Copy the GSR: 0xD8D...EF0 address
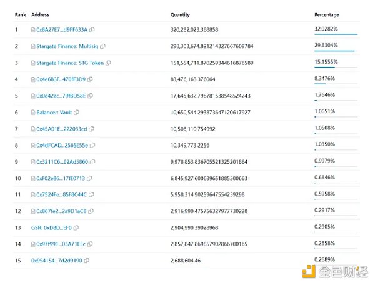The width and height of the screenshot is (375, 285). pos(76,227)
